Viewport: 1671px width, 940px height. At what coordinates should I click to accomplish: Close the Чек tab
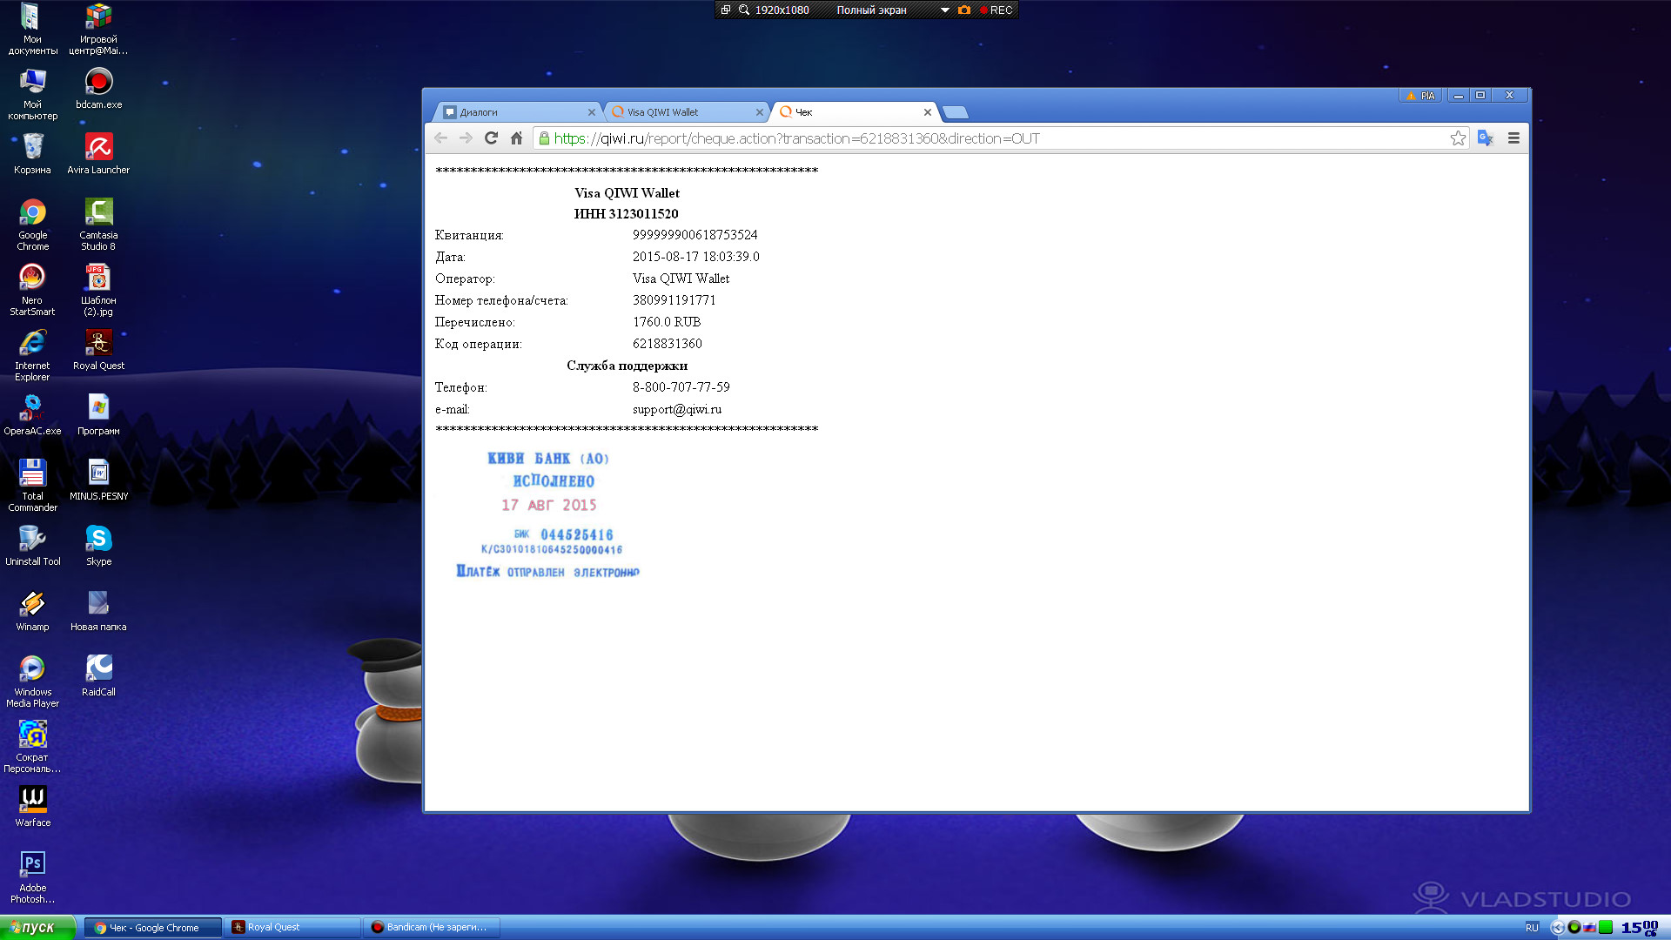point(928,112)
